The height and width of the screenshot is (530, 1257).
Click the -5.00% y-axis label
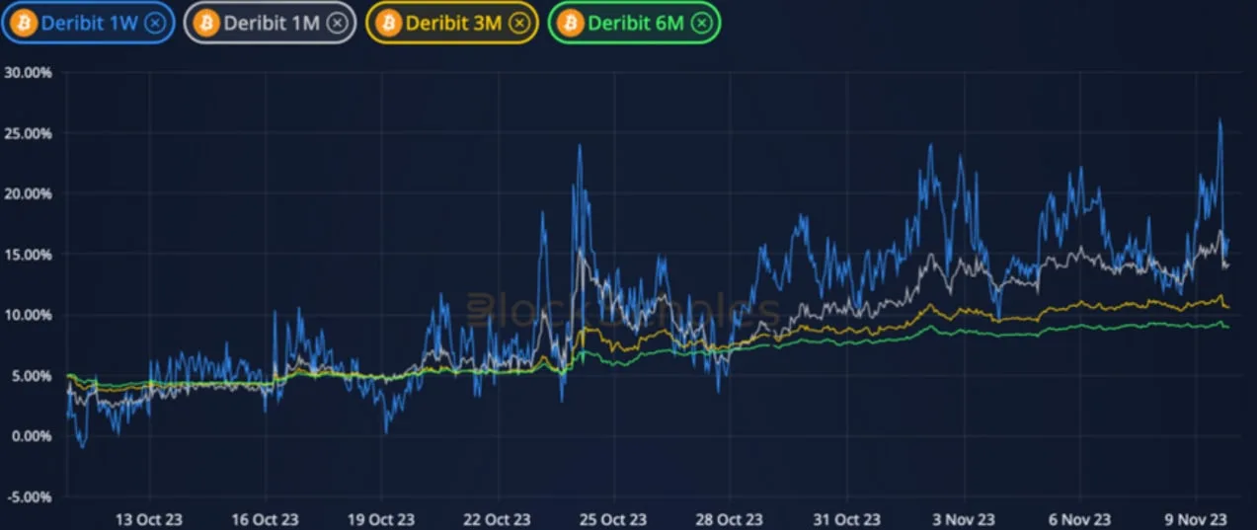coord(29,496)
